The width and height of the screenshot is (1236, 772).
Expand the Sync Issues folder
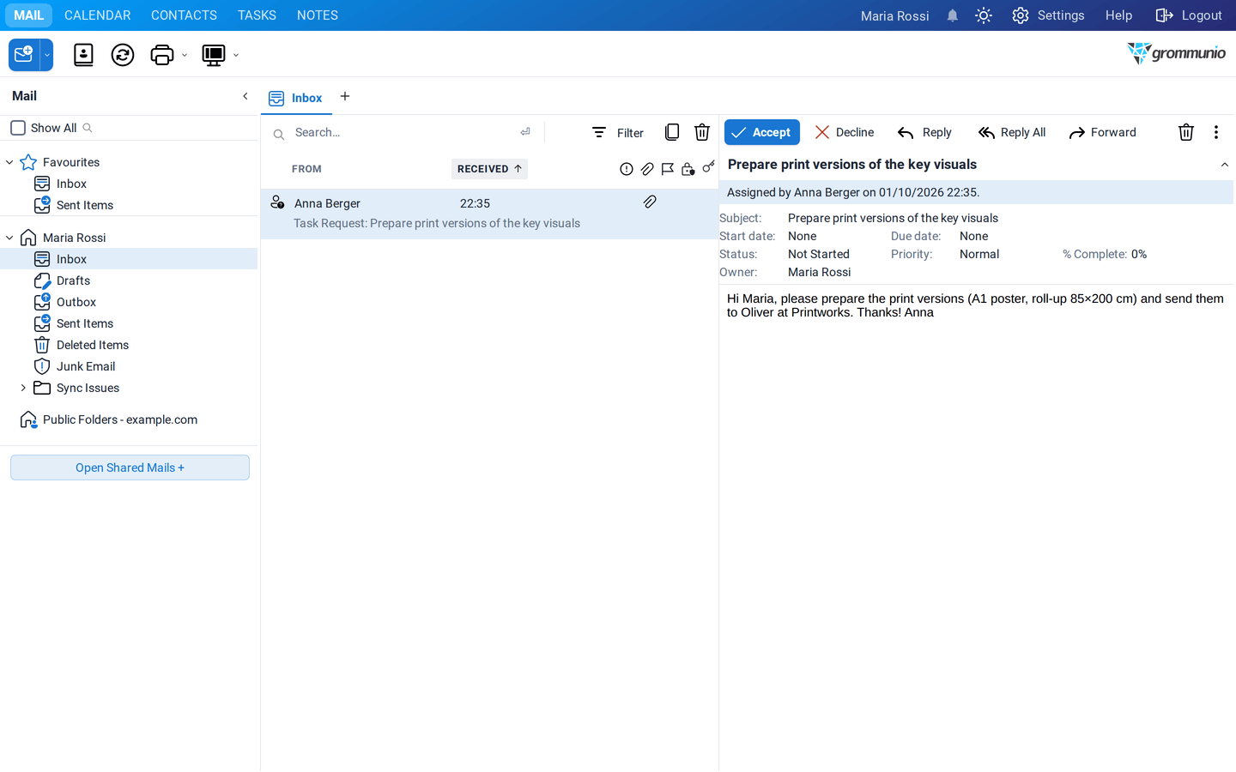click(23, 388)
